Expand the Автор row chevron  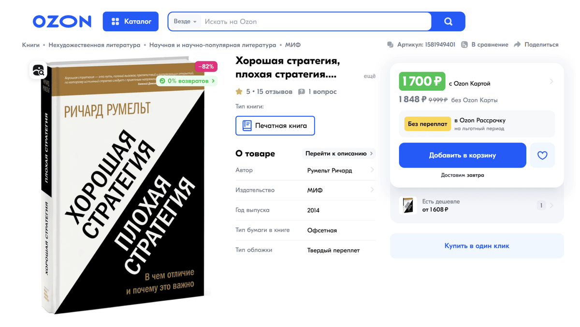point(372,170)
